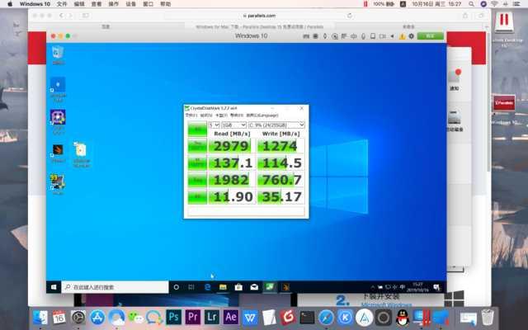This screenshot has height=330, width=528.
Task: Click the yellow warning icon in VM title bar
Action: [402, 36]
